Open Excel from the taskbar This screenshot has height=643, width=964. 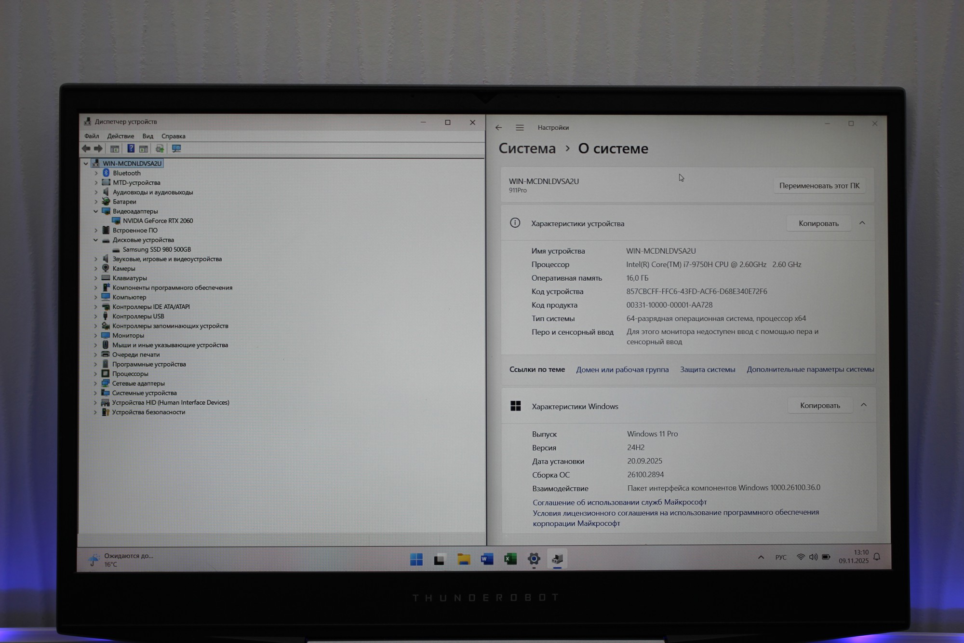(510, 559)
